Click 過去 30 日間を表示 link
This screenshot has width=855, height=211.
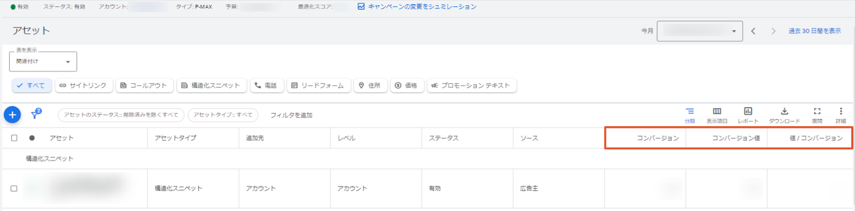[815, 31]
